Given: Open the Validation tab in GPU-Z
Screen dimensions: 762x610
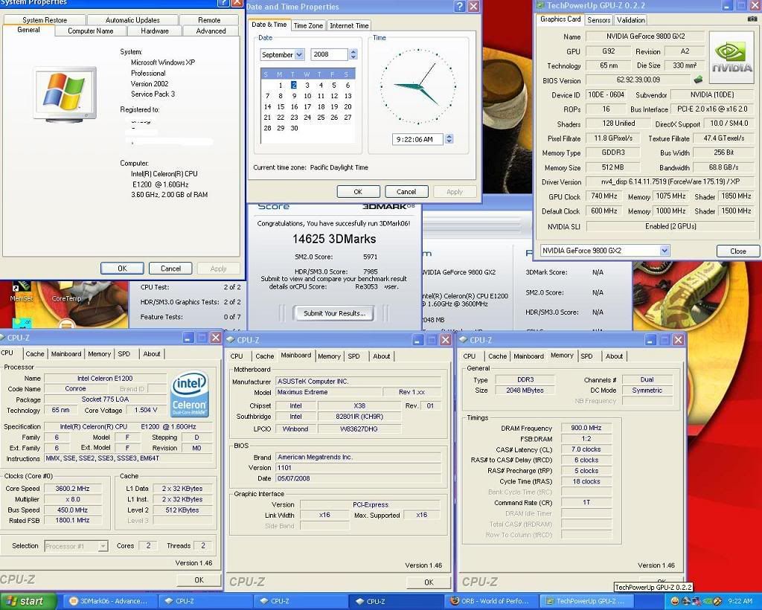Looking at the screenshot, I should pyautogui.click(x=631, y=20).
